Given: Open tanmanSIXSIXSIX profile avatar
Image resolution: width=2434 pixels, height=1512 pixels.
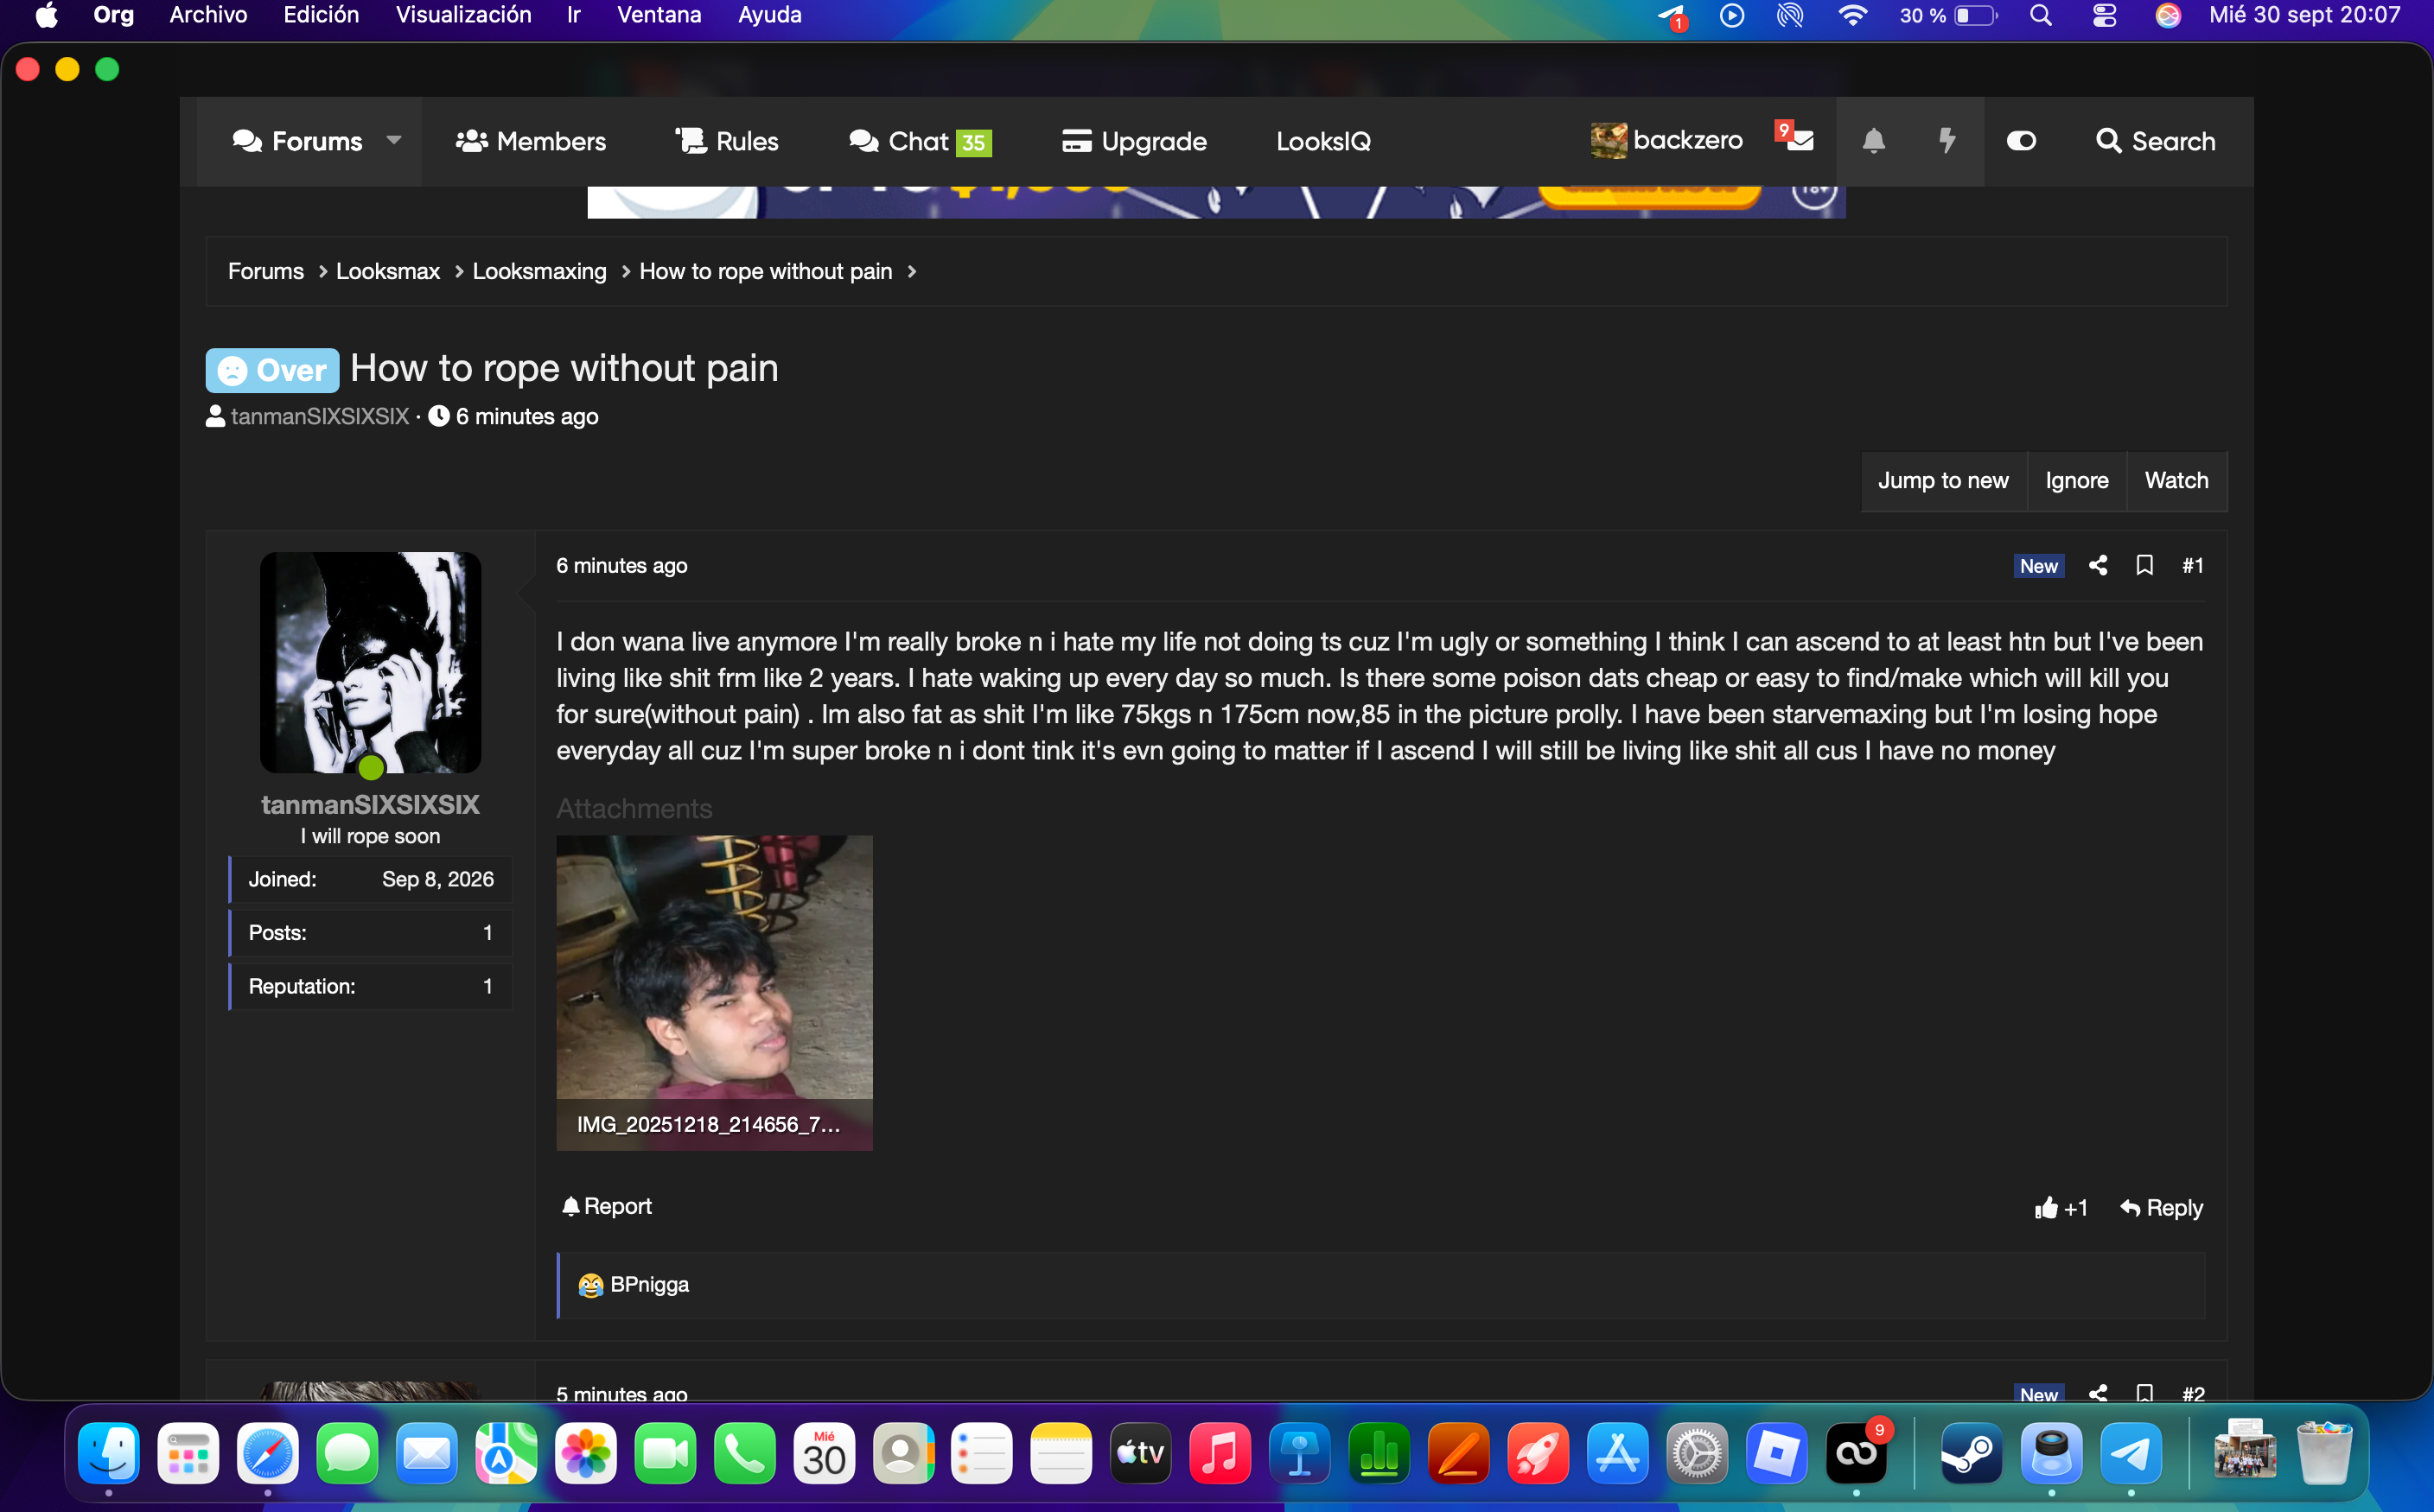Looking at the screenshot, I should (370, 662).
